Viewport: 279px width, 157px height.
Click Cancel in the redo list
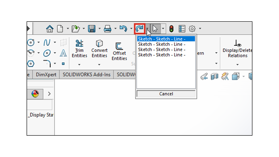coord(166,94)
